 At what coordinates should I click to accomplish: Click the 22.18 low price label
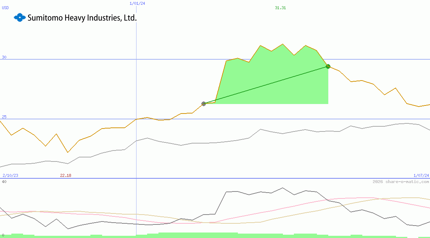tap(66, 175)
